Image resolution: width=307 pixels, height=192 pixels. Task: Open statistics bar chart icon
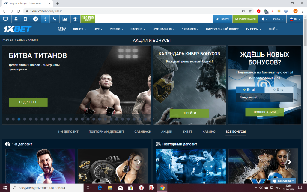click(x=65, y=19)
